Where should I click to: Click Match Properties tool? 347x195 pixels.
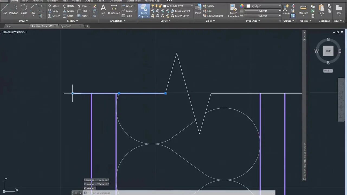point(233,11)
